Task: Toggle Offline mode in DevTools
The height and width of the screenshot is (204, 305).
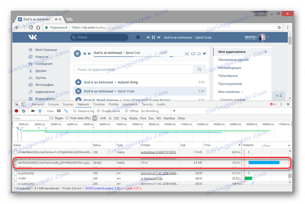Action: tap(126, 111)
